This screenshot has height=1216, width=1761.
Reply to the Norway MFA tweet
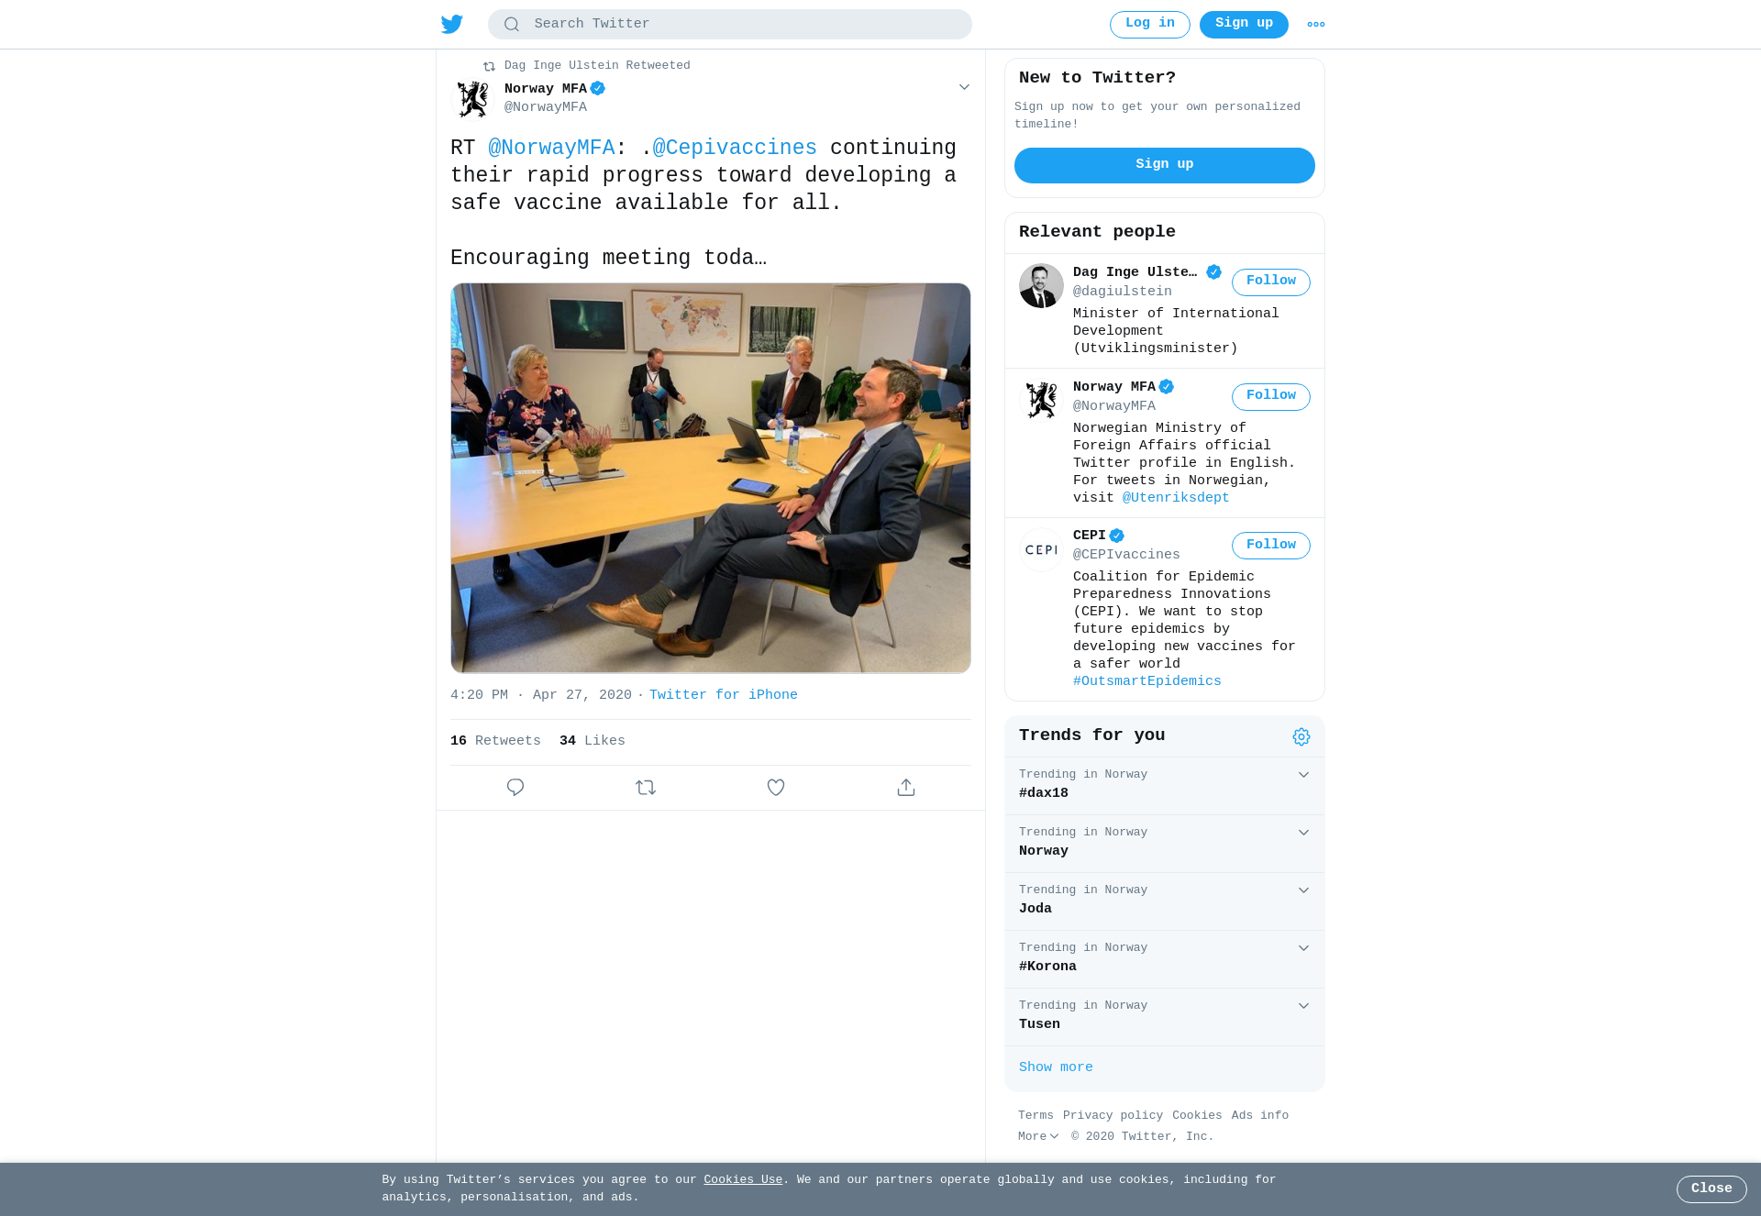[x=515, y=788]
